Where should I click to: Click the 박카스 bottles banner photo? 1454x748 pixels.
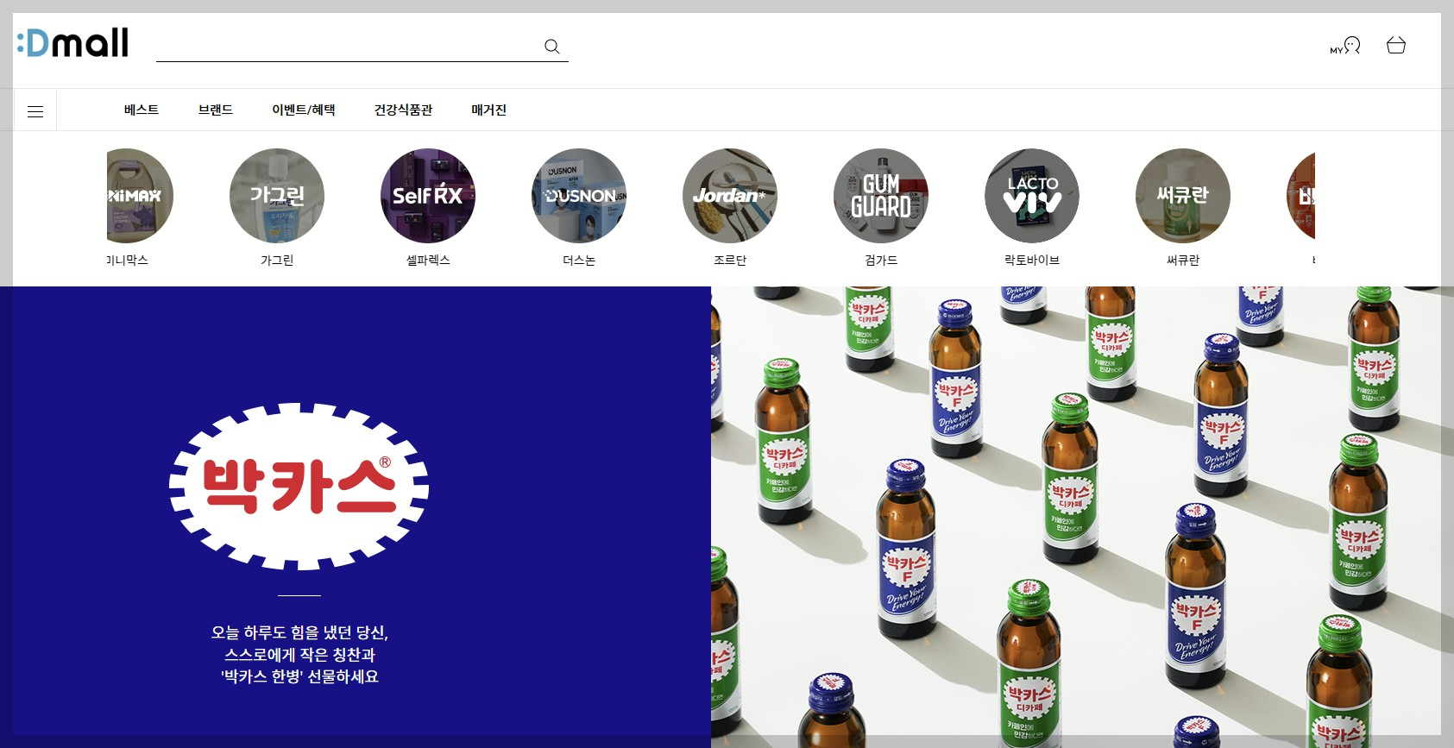pyautogui.click(x=1082, y=517)
